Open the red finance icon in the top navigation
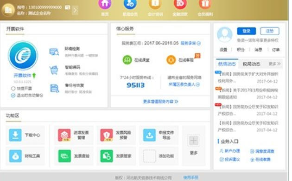292x181 pixels. pyautogui.click(x=180, y=4)
